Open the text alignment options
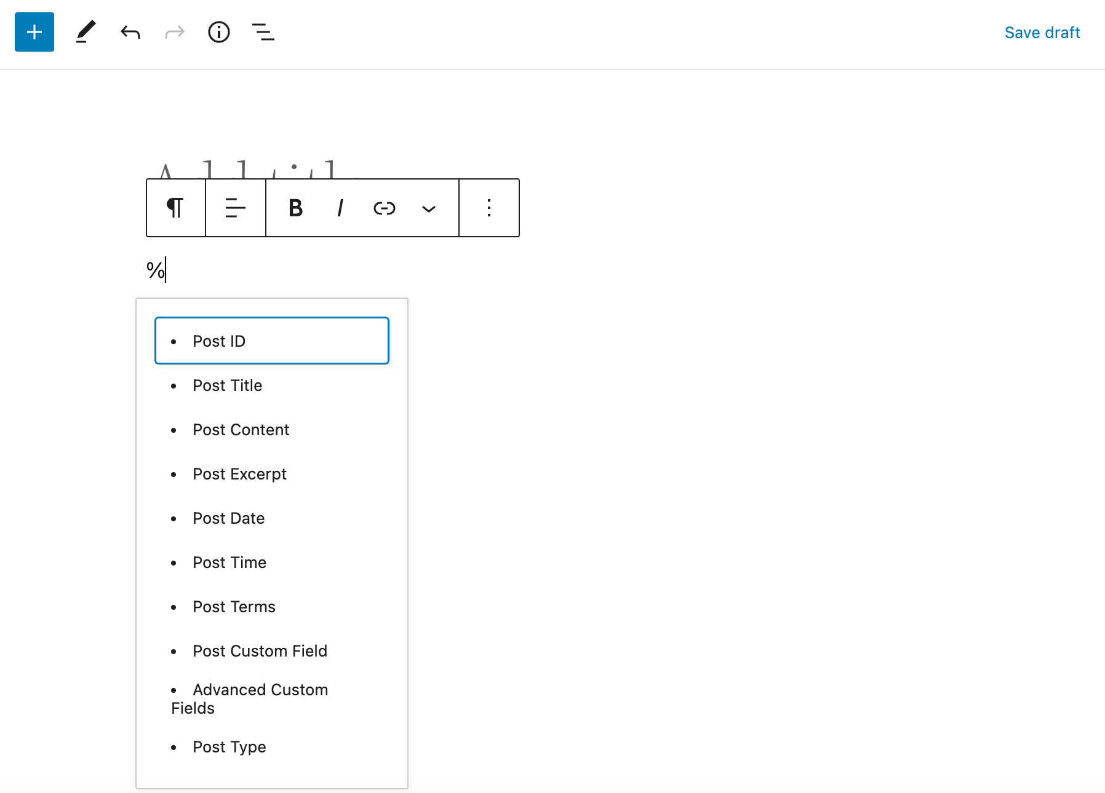 point(235,208)
